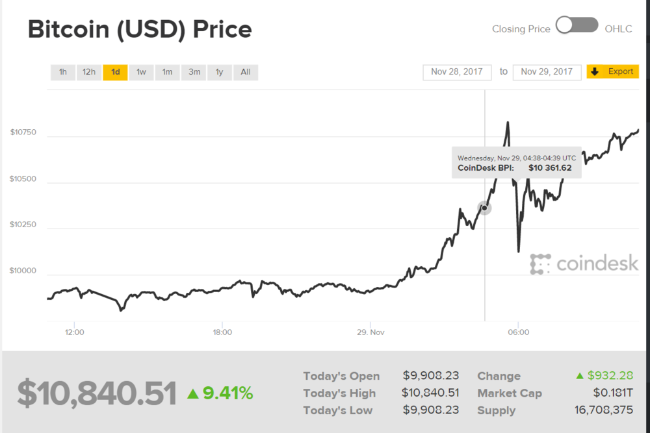The height and width of the screenshot is (433, 650).
Task: Show the 3m price history
Action: pos(194,72)
